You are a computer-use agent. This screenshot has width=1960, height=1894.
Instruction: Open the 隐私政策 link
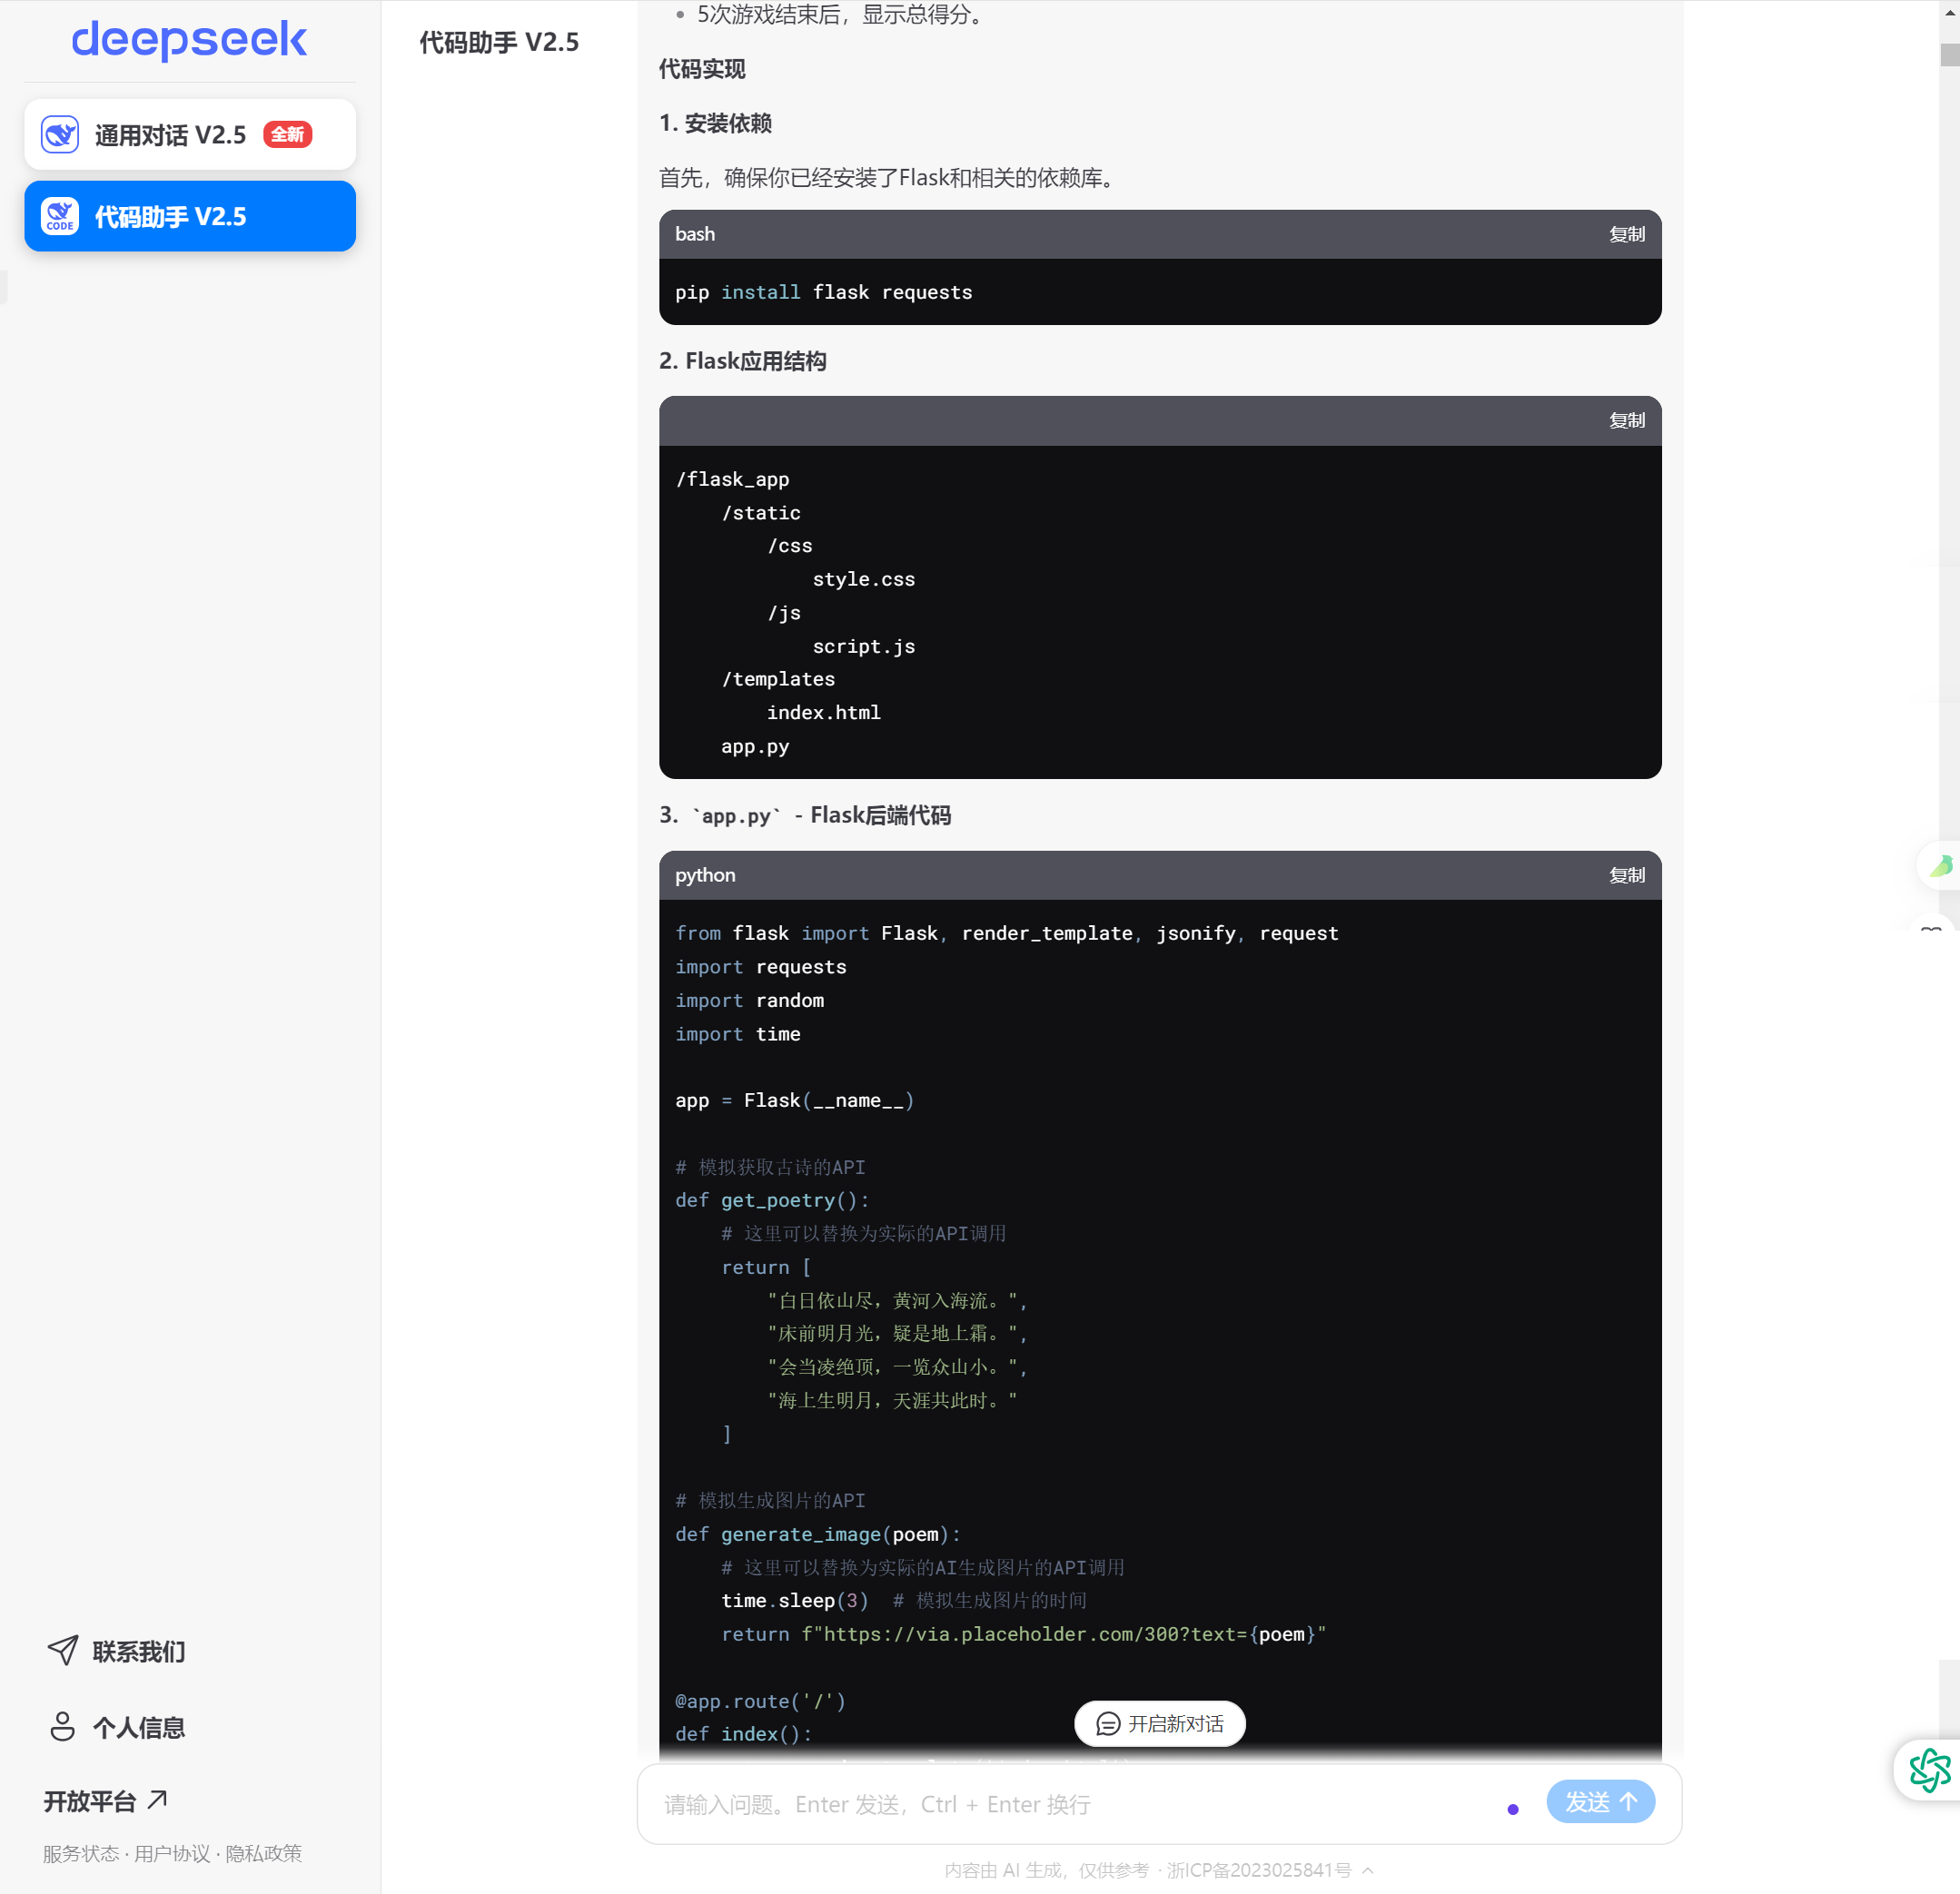[263, 1853]
